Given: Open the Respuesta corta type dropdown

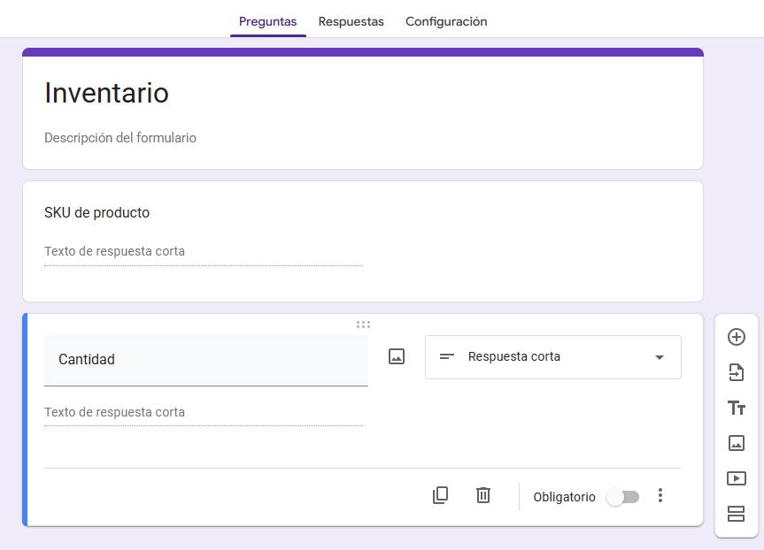Looking at the screenshot, I should (x=553, y=357).
